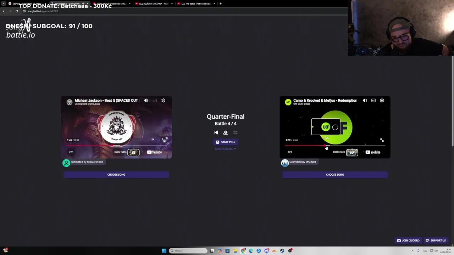Screen dimensions: 454x255
Task: Click the coin icon between battle controls
Action: (x=226, y=132)
